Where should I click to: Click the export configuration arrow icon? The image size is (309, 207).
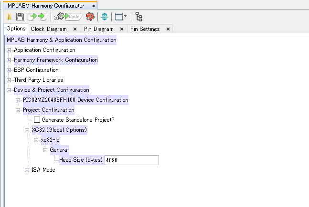[43, 17]
